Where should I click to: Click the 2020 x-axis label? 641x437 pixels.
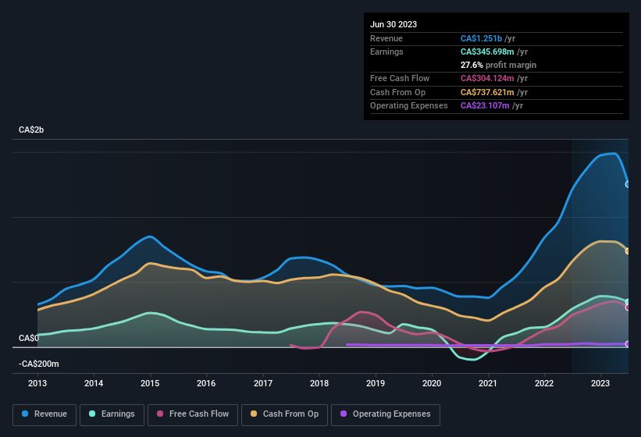432,383
